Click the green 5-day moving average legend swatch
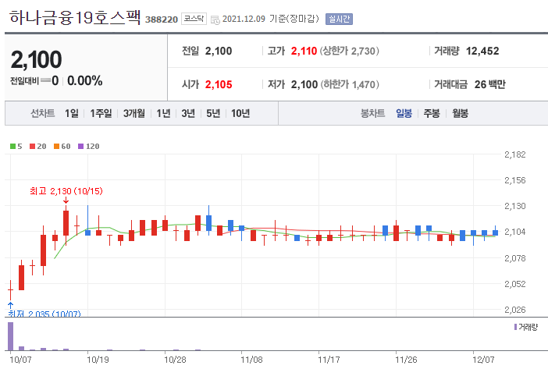This screenshot has height=369, width=548. click(13, 146)
